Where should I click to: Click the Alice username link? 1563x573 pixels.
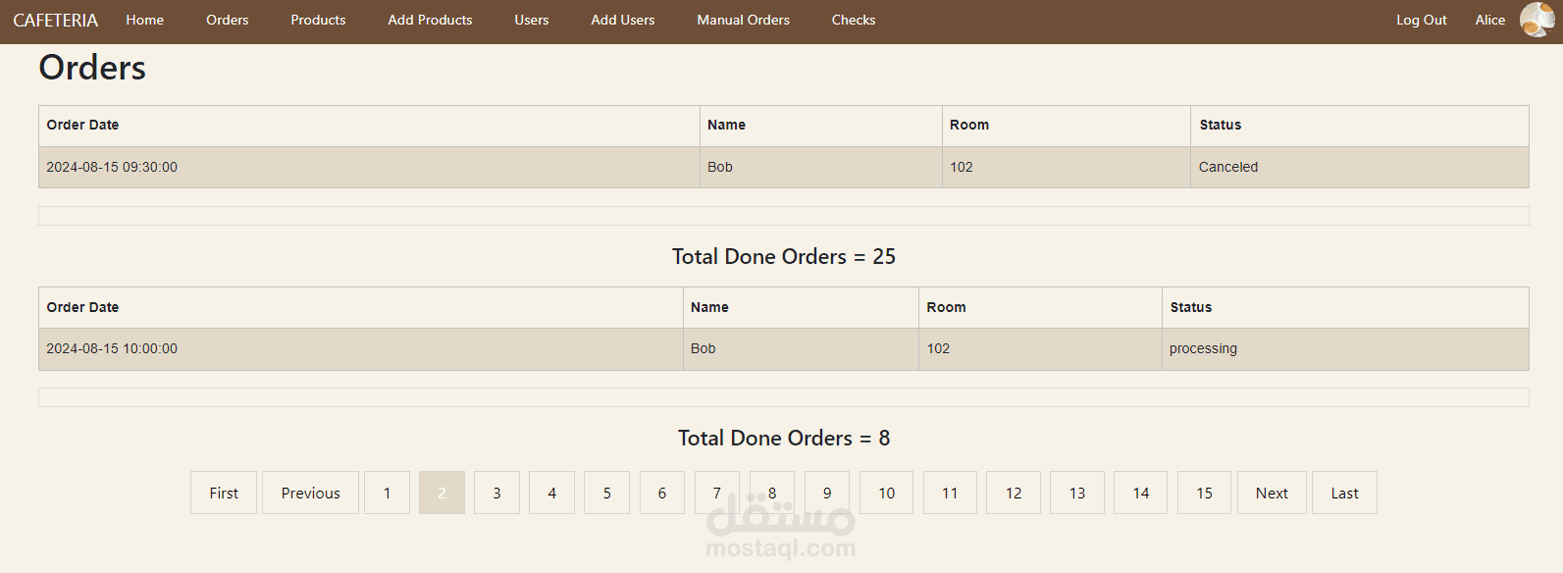(x=1490, y=20)
